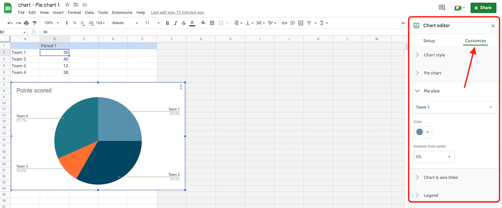
Task: Switch to the Customize tab
Action: click(476, 41)
